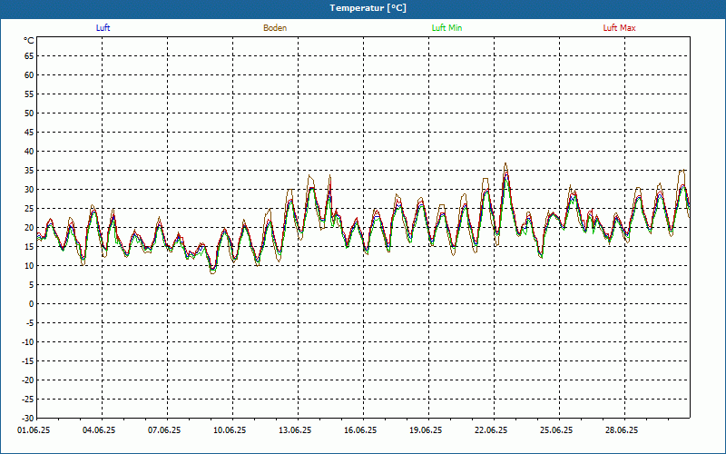Pick the 10.06.25 date on the time axis
Image resolution: width=726 pixels, height=454 pixels.
click(x=230, y=430)
